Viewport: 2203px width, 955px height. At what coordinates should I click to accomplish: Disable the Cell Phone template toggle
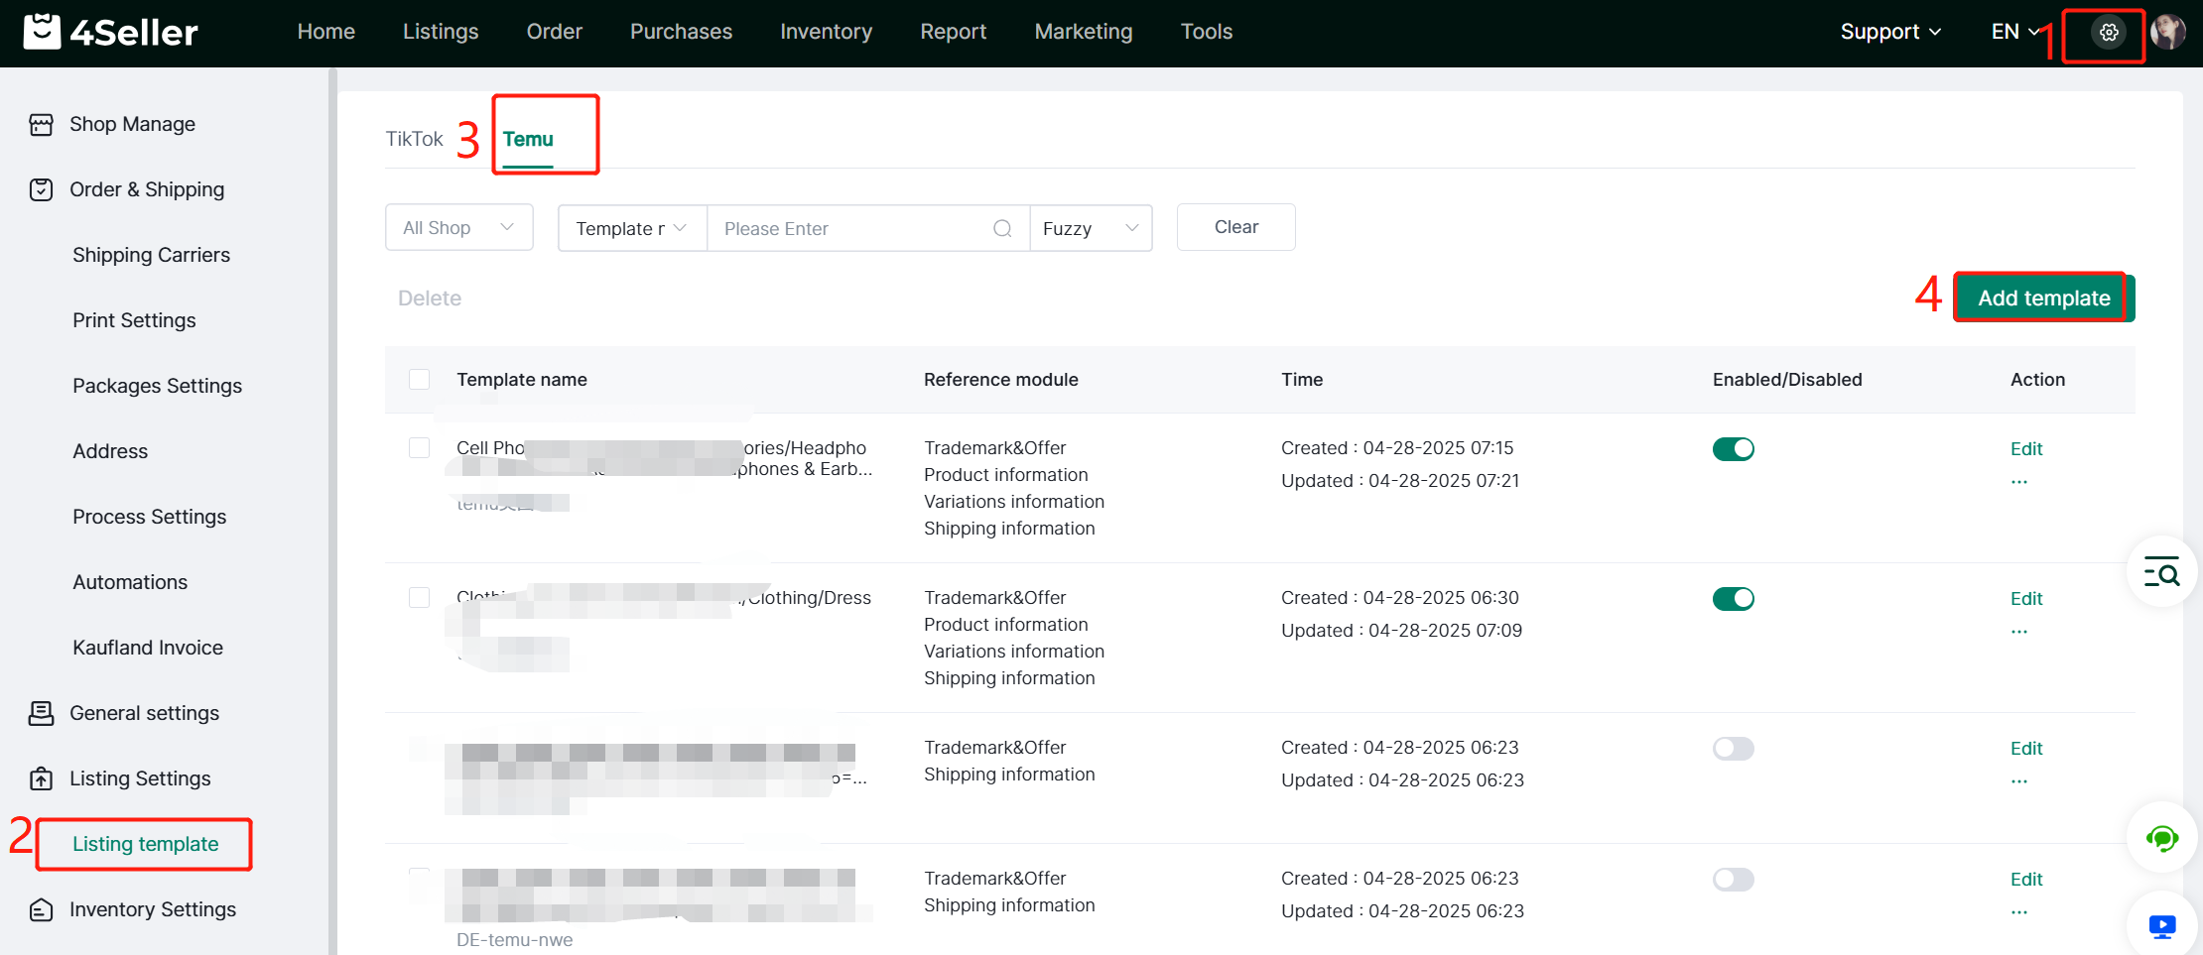coord(1734,449)
